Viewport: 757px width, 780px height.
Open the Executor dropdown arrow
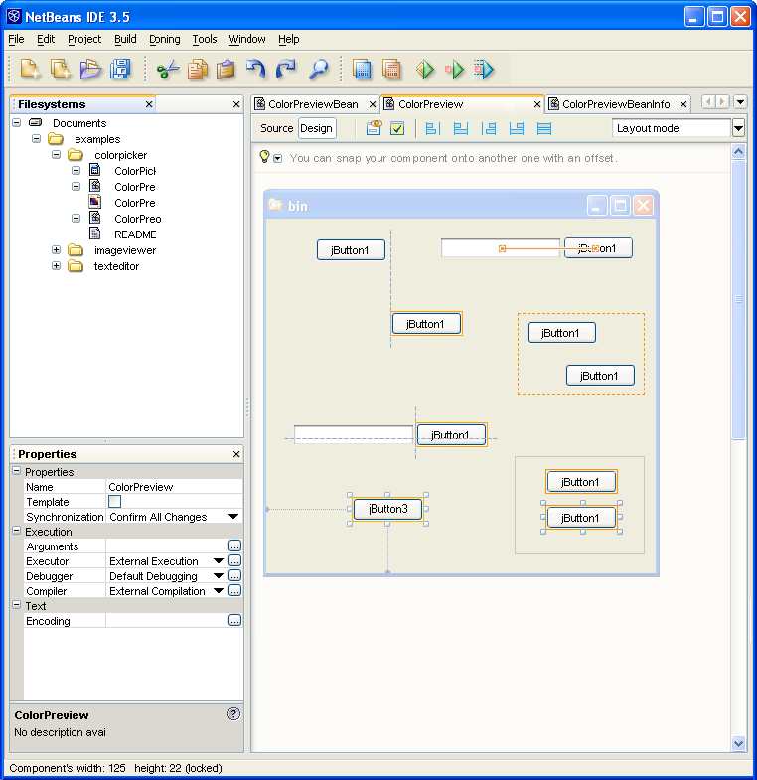219,561
